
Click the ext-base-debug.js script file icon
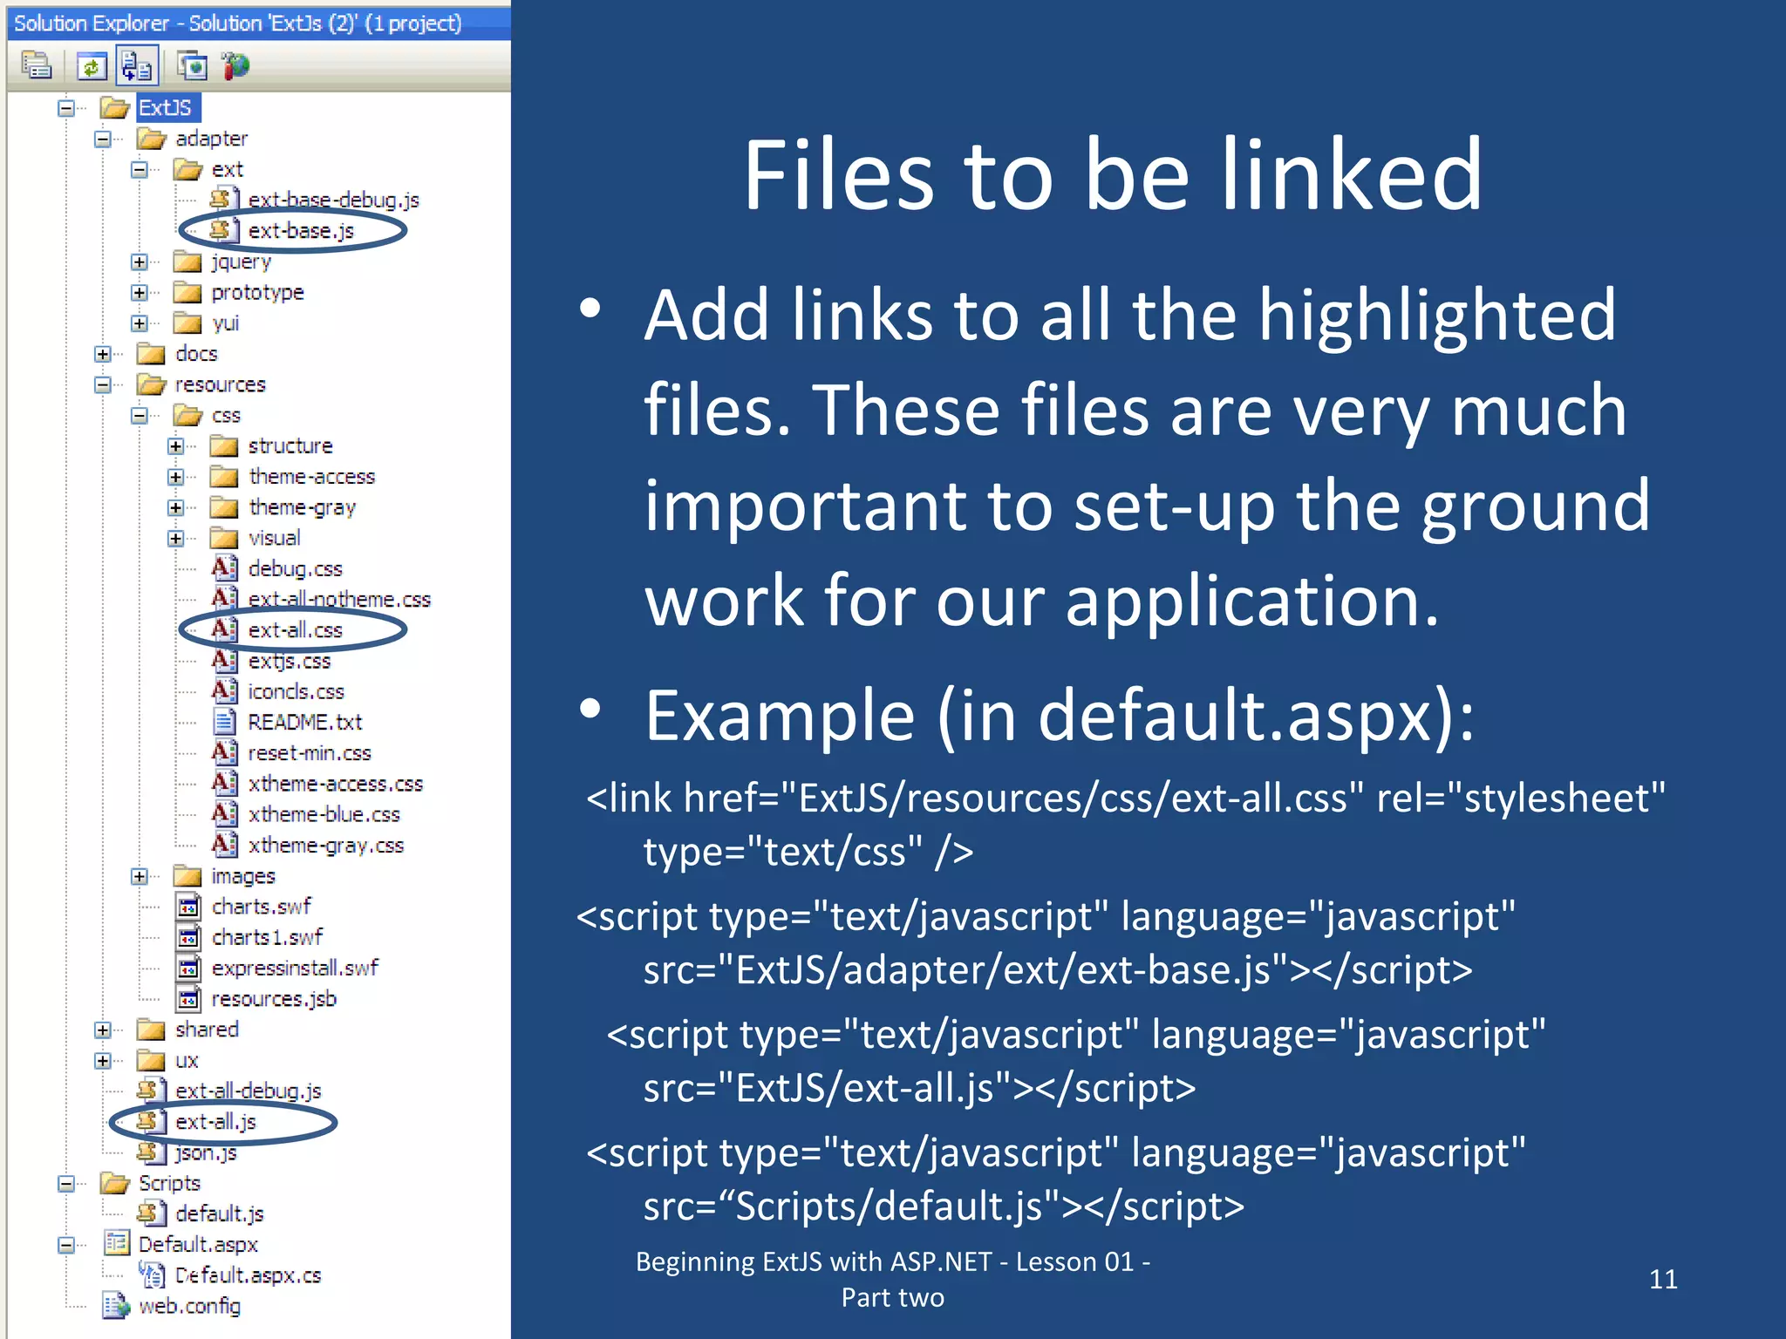pyautogui.click(x=224, y=200)
